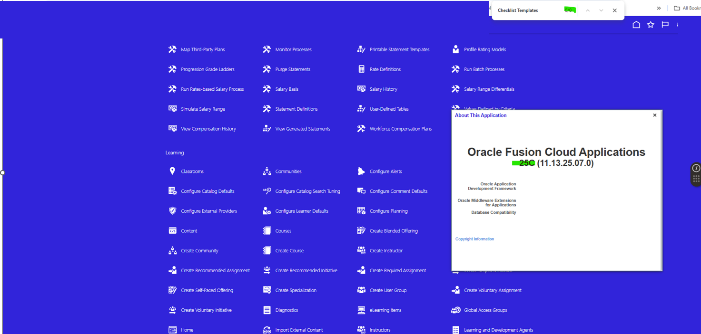Click the Global Access Groups icon
This screenshot has height=334, width=701.
[455, 310]
